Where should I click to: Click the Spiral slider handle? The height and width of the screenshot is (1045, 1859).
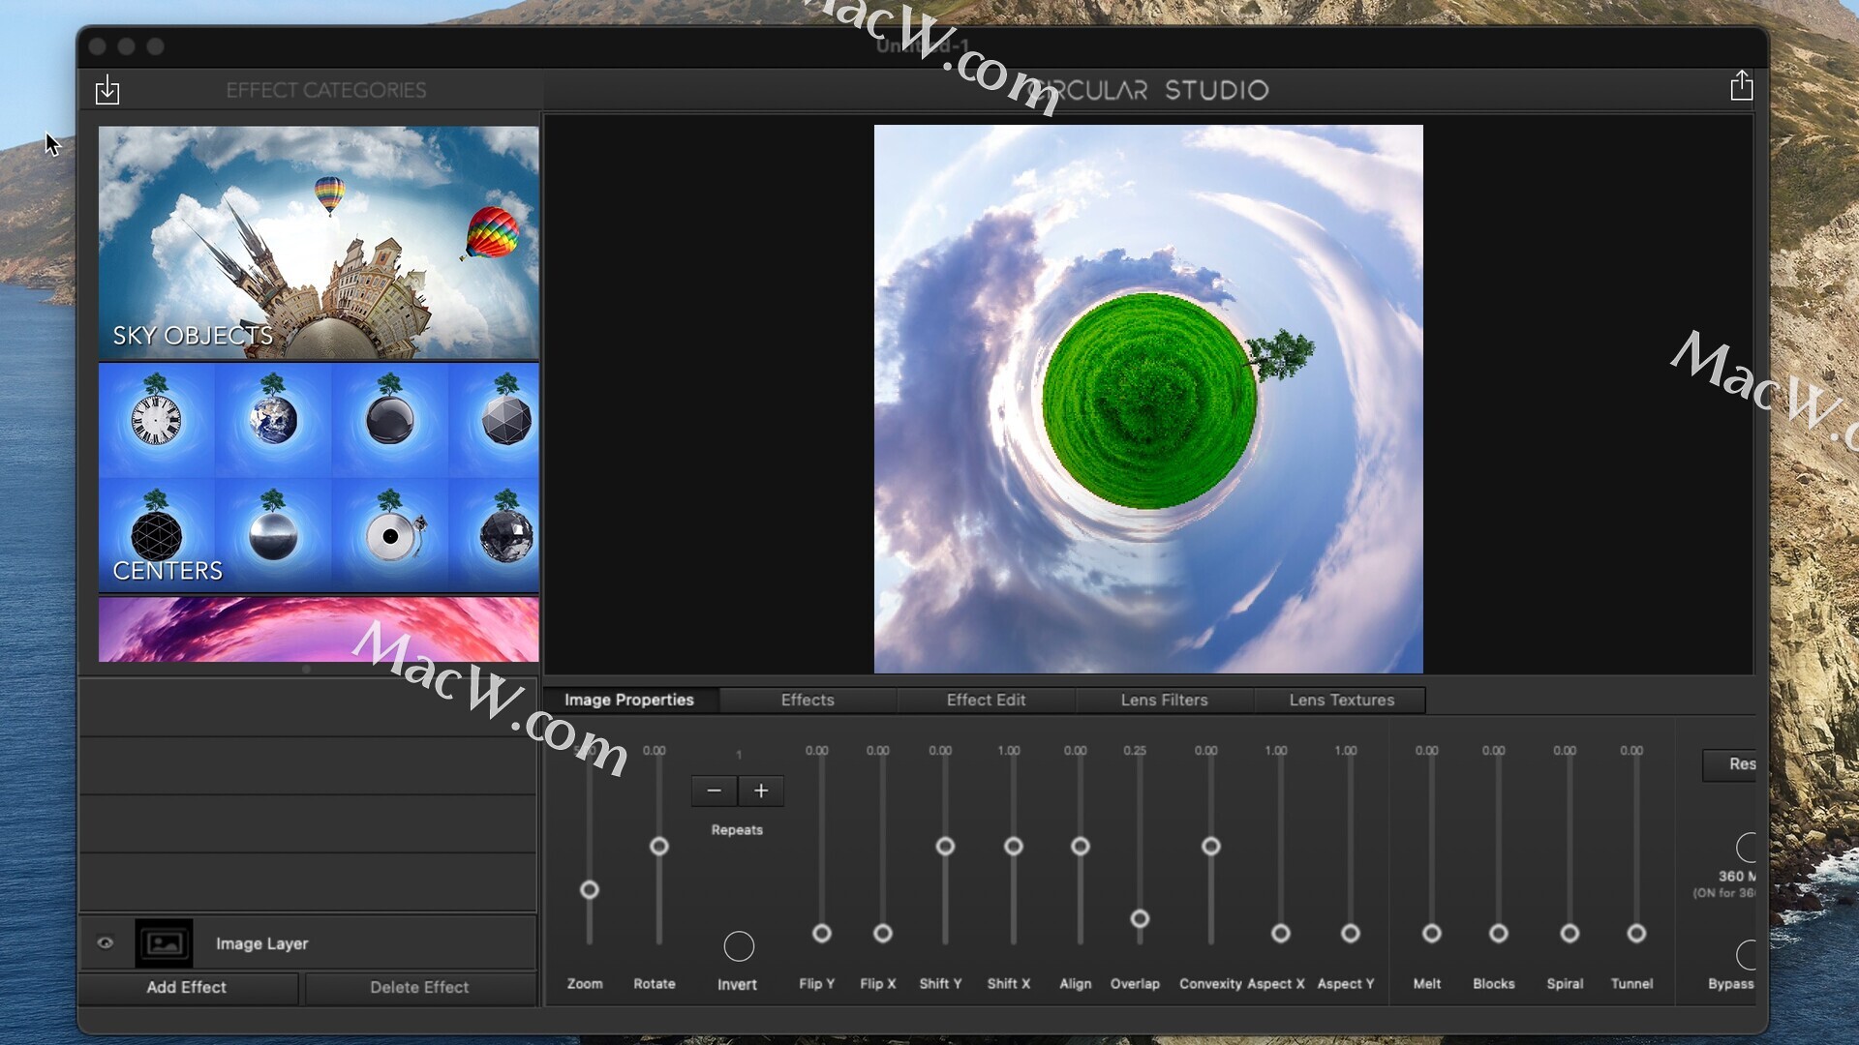(x=1570, y=934)
